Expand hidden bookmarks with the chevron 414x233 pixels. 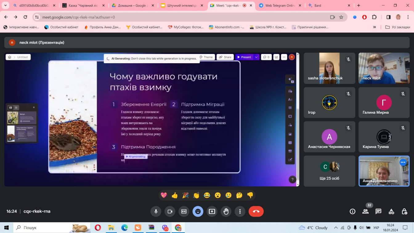click(375, 27)
